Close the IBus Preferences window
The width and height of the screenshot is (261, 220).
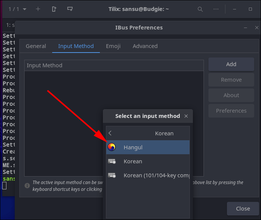pos(257,28)
